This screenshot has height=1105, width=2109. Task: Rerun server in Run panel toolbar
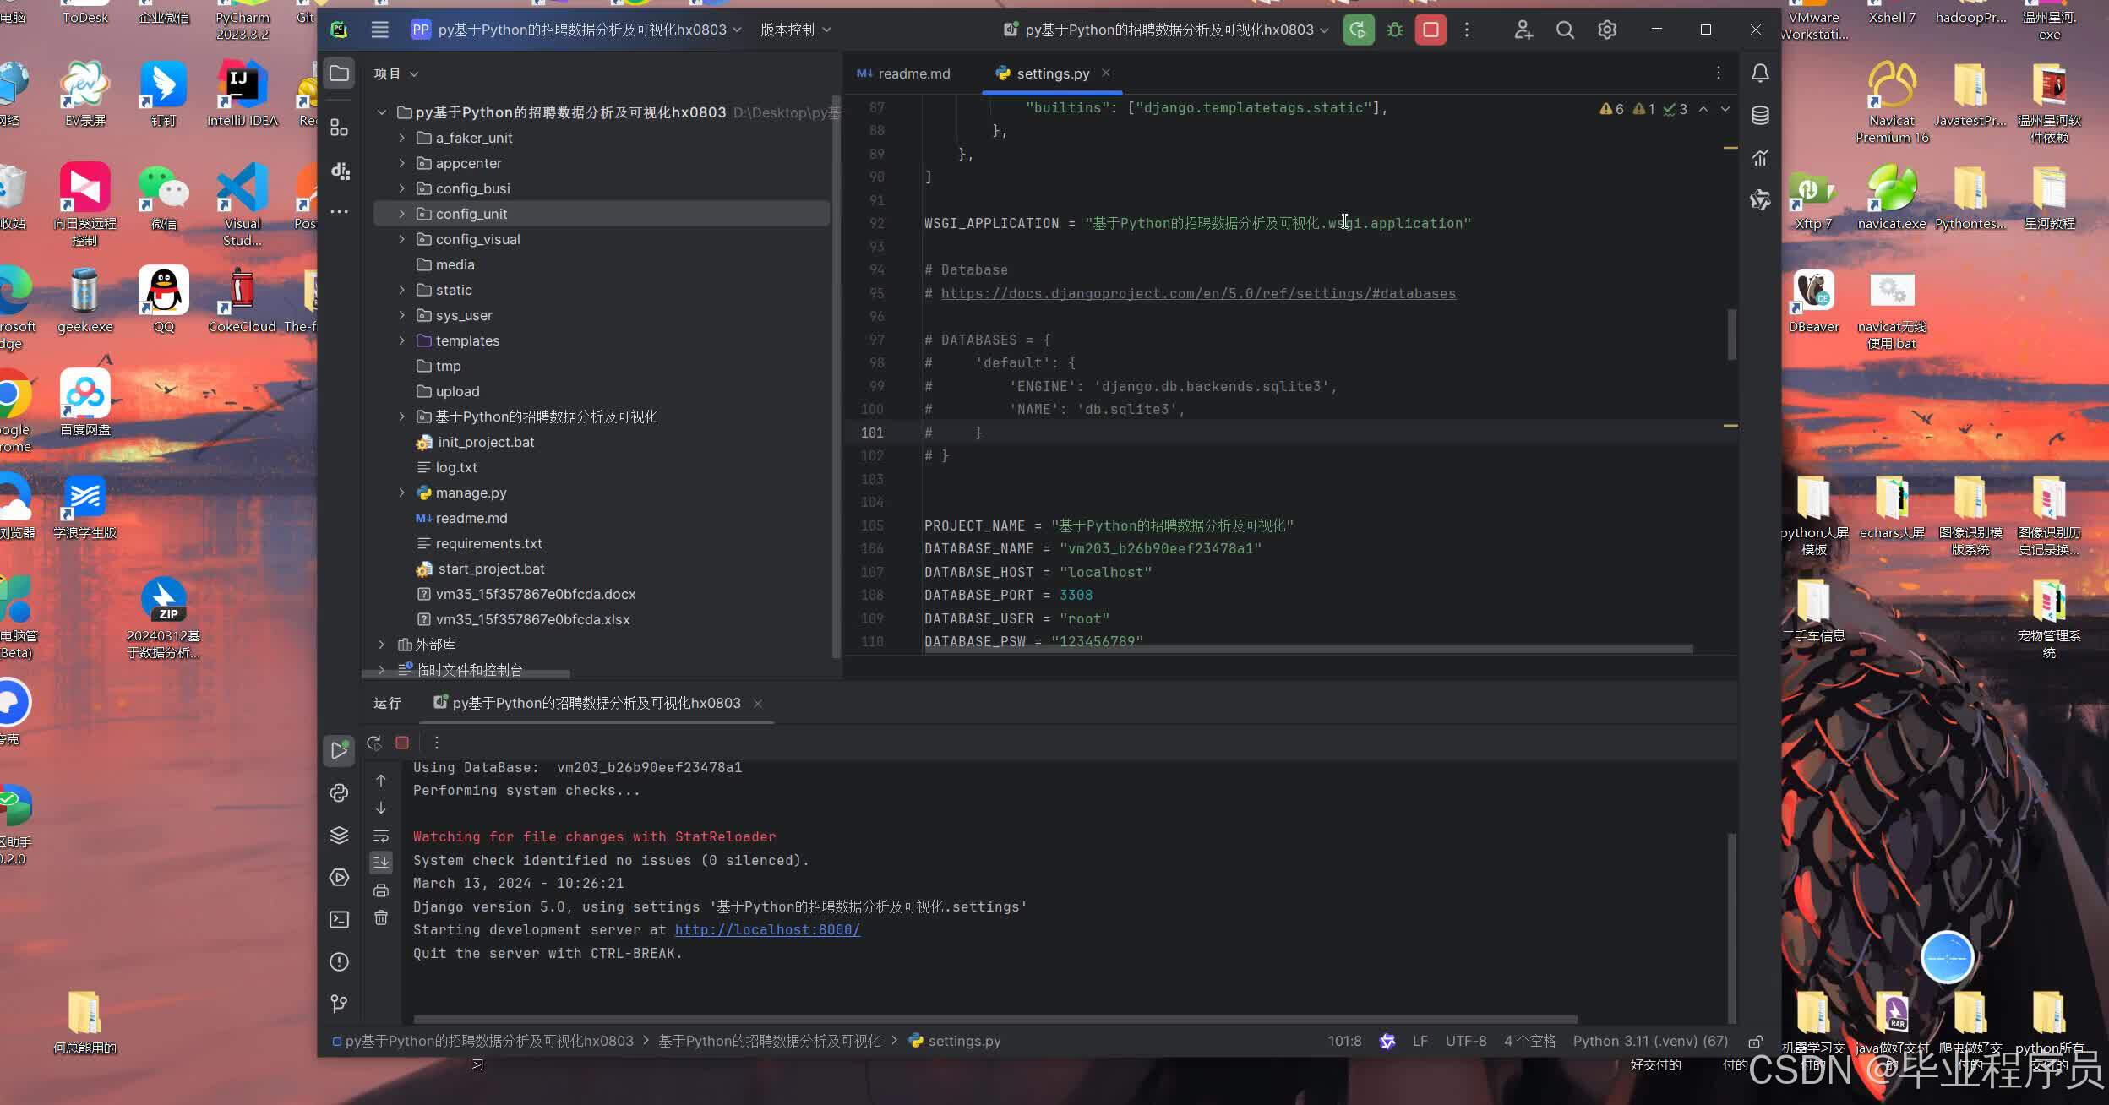373,743
